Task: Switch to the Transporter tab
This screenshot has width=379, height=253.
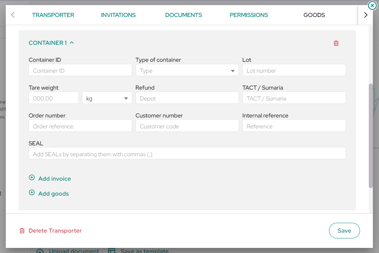Action: tap(53, 15)
